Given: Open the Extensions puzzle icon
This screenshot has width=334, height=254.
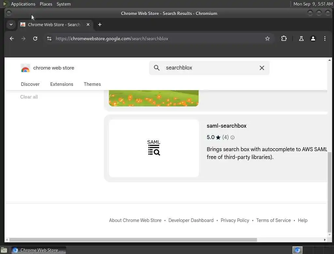Looking at the screenshot, I should (284, 39).
